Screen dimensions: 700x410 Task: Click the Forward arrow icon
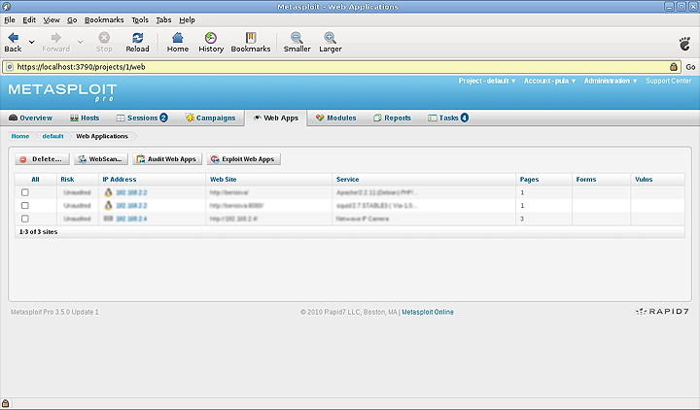(55, 38)
